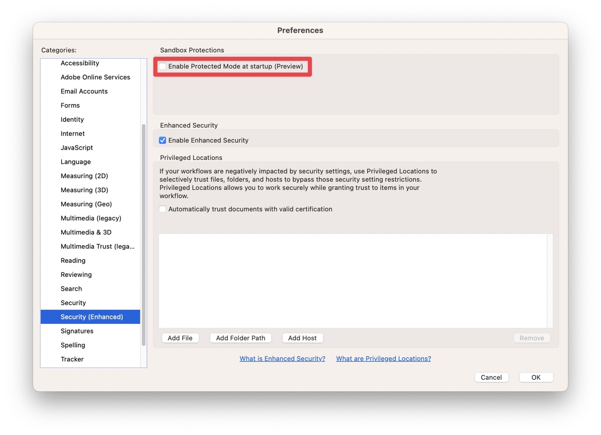Open the Spelling preferences
This screenshot has height=435, width=601.
pyautogui.click(x=73, y=345)
